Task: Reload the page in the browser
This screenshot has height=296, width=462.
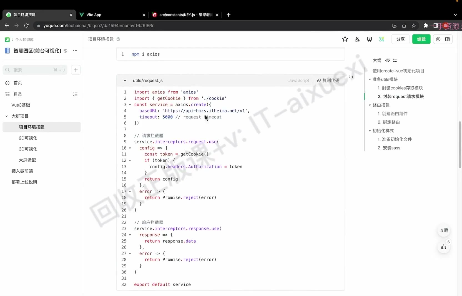Action: [26, 26]
